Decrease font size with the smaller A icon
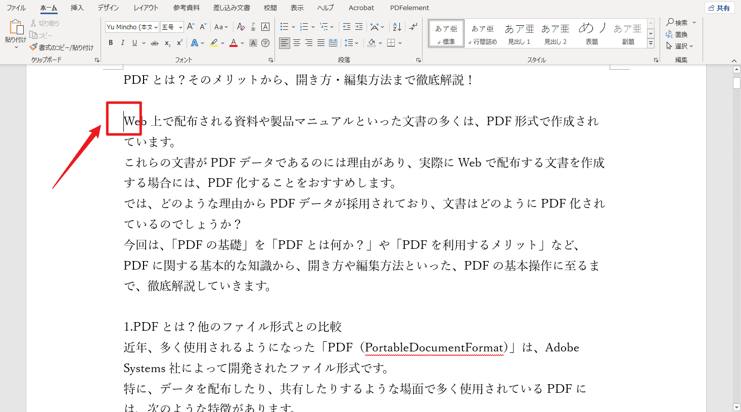741x412 pixels. pyautogui.click(x=203, y=27)
